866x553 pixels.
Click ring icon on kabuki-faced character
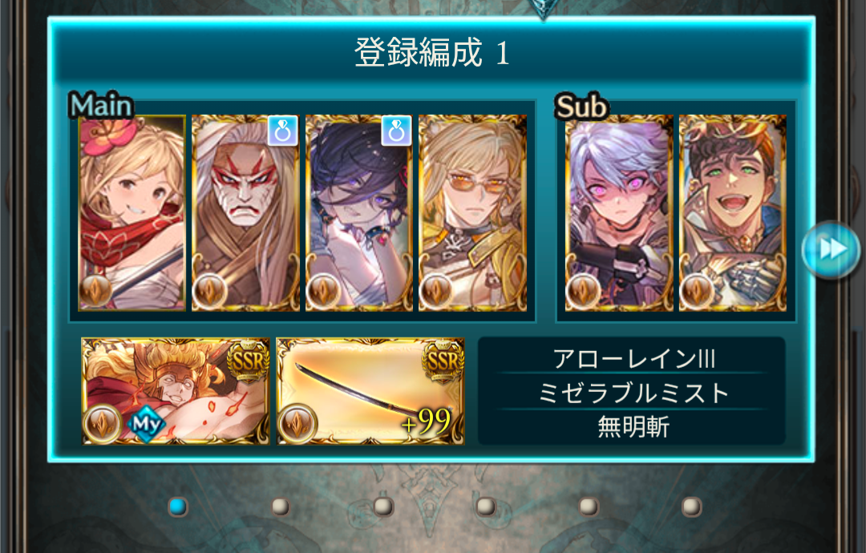[x=283, y=131]
